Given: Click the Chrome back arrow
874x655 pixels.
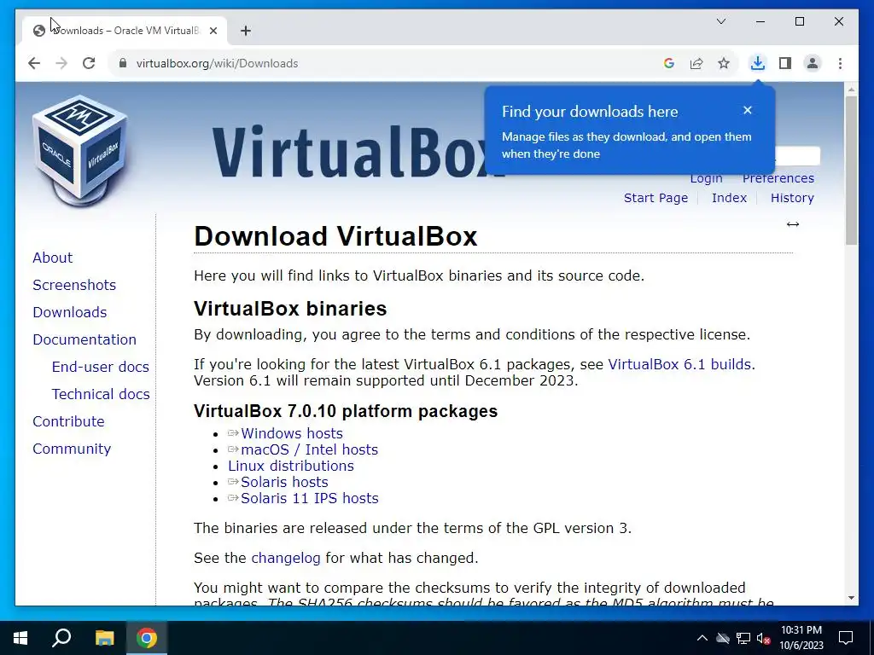Looking at the screenshot, I should [34, 63].
